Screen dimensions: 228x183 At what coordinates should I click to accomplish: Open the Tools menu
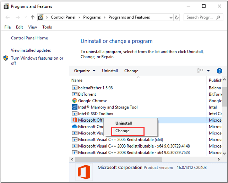point(47,27)
